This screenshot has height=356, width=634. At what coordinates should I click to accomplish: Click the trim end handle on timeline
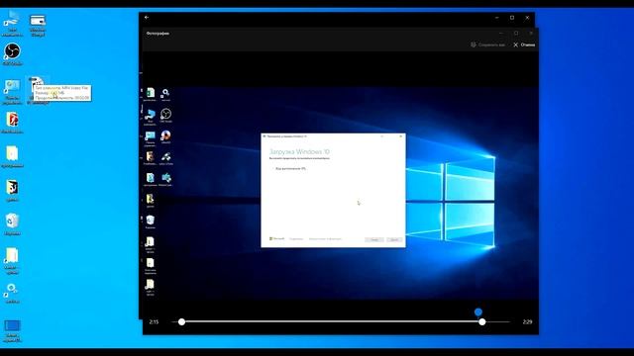click(x=482, y=321)
